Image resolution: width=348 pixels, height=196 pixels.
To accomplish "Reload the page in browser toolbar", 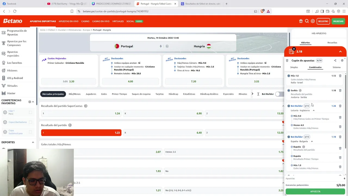I will (x=15, y=11).
